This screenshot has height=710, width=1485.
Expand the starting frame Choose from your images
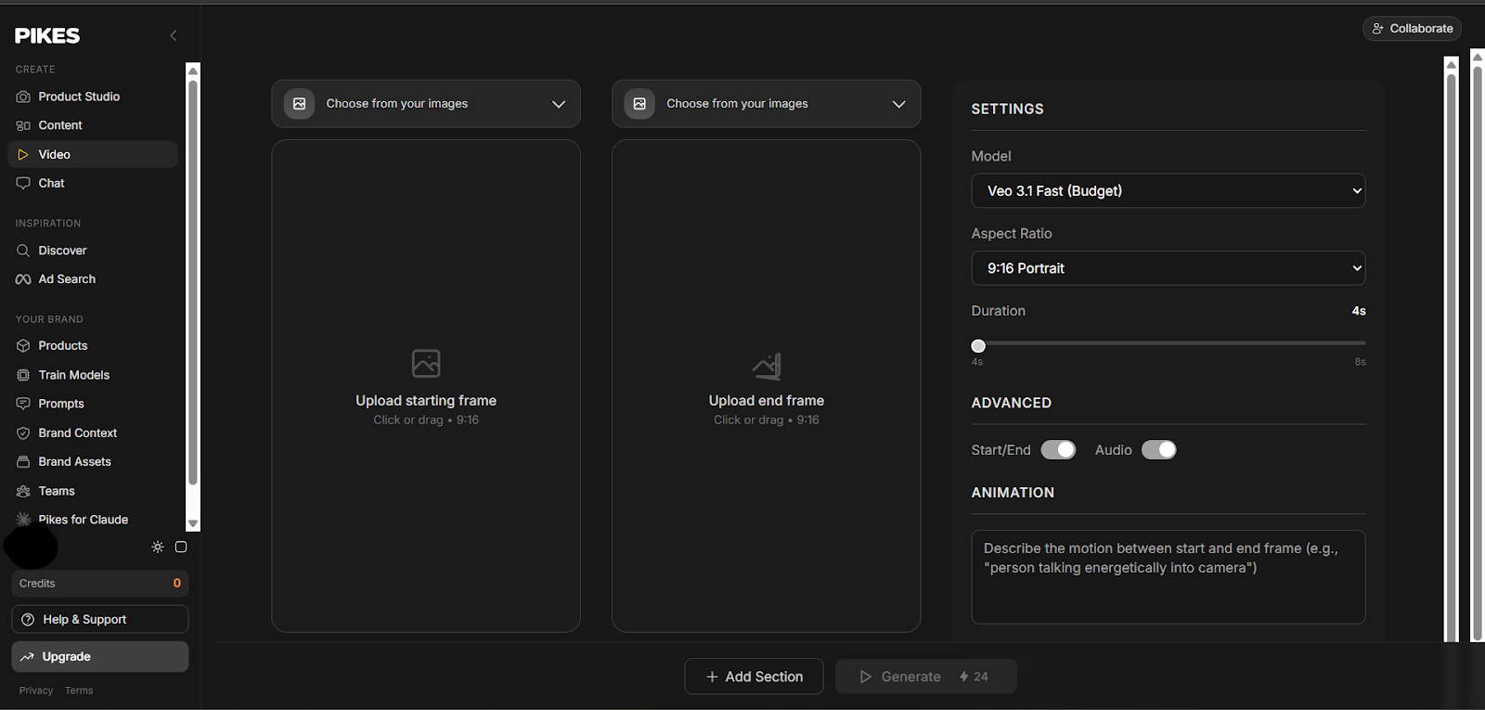pyautogui.click(x=426, y=104)
